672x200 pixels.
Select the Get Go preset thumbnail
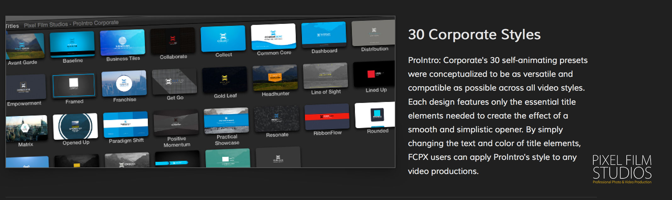pyautogui.click(x=174, y=82)
